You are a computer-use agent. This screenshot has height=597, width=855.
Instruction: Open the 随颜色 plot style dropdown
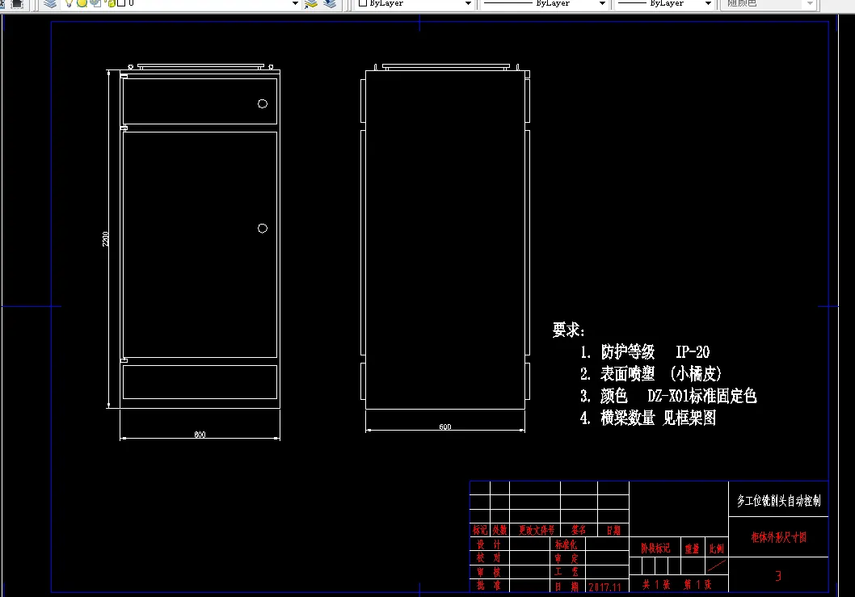click(x=769, y=3)
